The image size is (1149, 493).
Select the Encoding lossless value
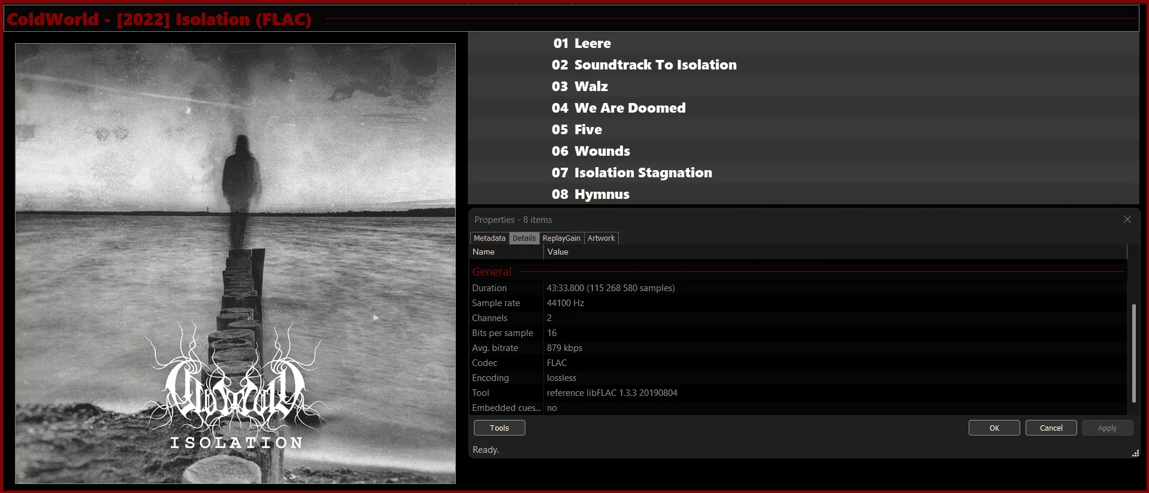[561, 378]
